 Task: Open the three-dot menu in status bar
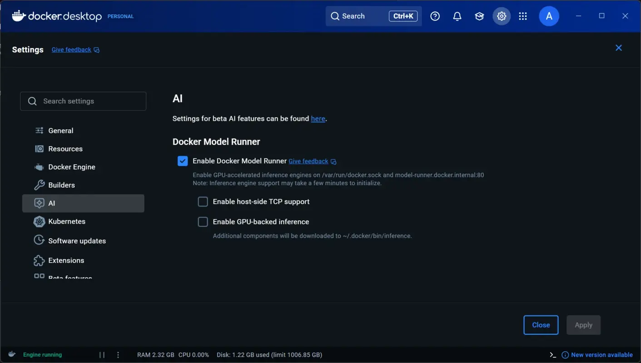tap(118, 354)
